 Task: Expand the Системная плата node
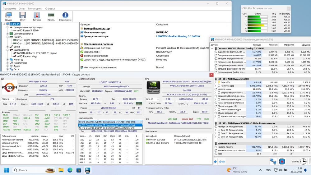tap(7, 34)
